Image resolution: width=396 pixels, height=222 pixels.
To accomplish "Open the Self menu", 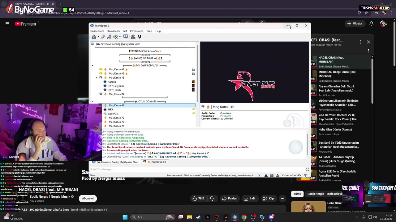I will pos(125,31).
